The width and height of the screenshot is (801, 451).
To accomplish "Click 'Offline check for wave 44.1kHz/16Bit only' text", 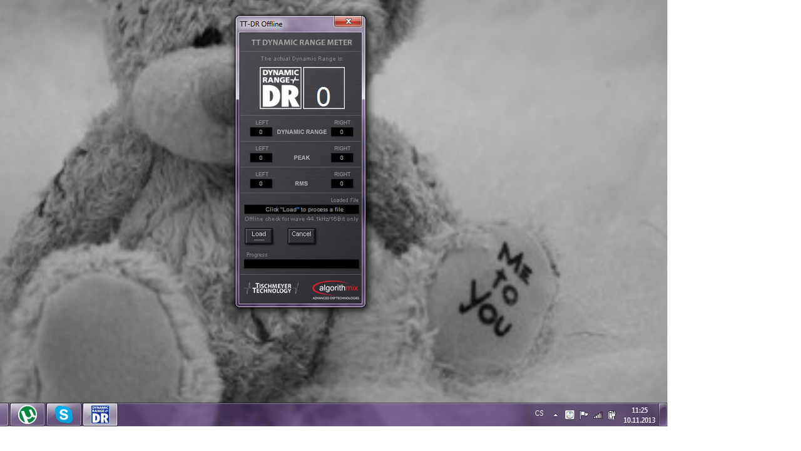I will tap(302, 219).
